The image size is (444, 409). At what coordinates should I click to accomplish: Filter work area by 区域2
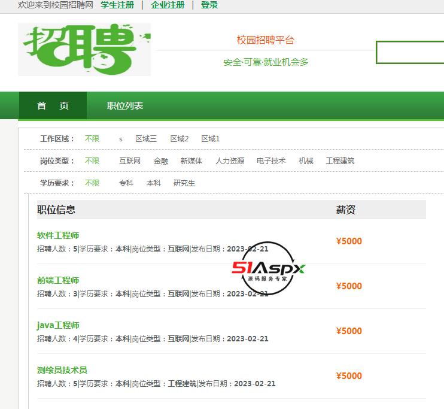pyautogui.click(x=180, y=138)
